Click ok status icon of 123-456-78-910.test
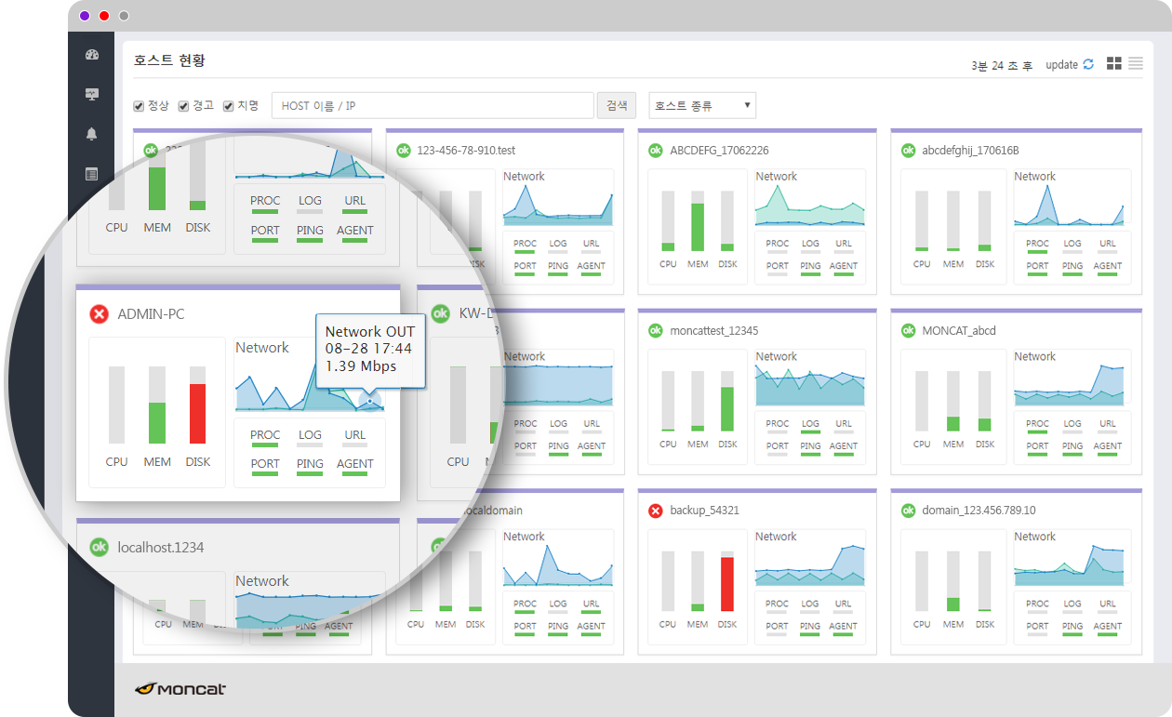Image resolution: width=1172 pixels, height=717 pixels. [x=404, y=150]
